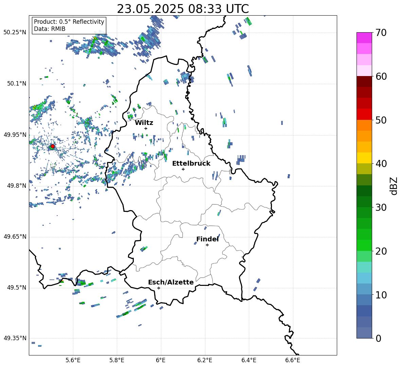This screenshot has height=367, width=402.
Task: Click the dark red colorbar segment below 60
Action: (x=364, y=81)
